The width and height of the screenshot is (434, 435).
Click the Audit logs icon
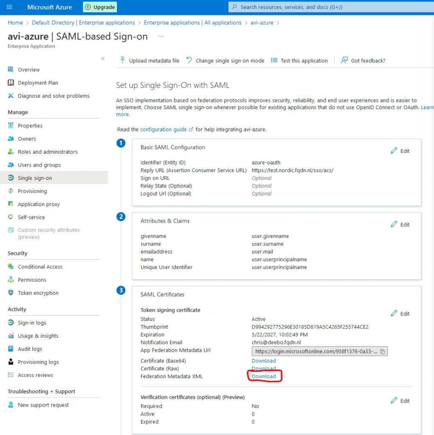tap(11, 348)
